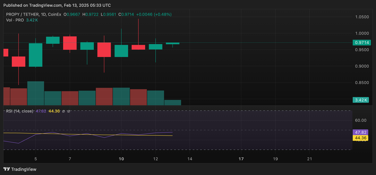
Task: Click the current price tag 0.9714 on axis
Action: coord(362,43)
